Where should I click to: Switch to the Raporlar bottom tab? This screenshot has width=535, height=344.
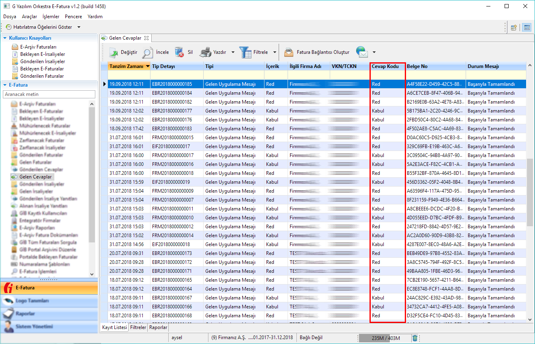click(x=158, y=327)
